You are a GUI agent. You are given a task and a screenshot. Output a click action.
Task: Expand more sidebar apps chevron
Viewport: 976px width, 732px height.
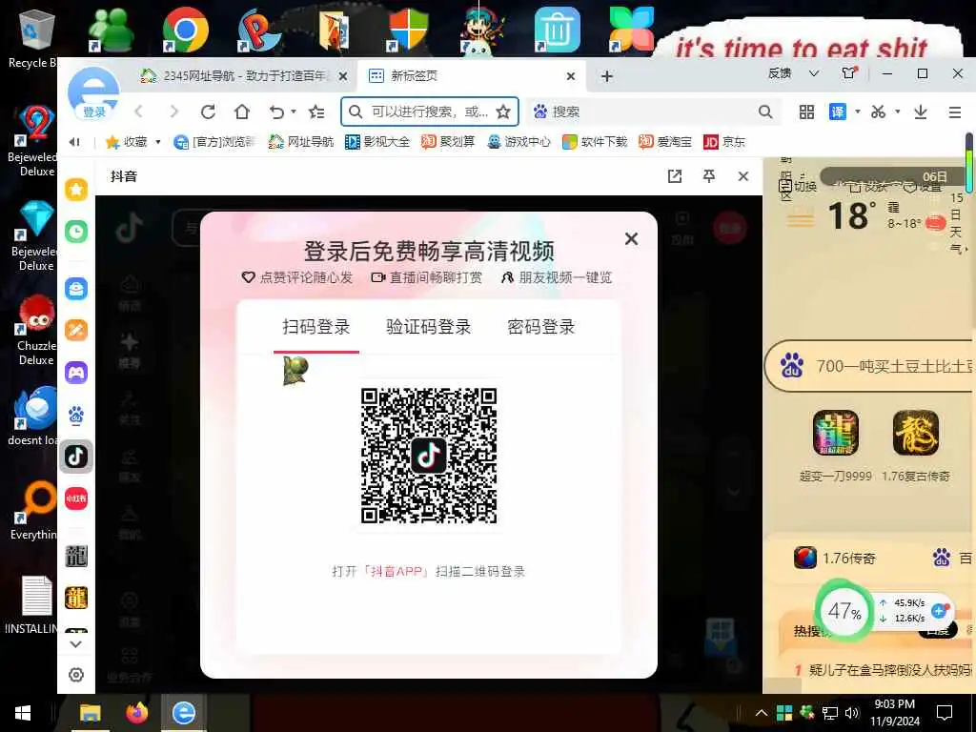(x=76, y=644)
